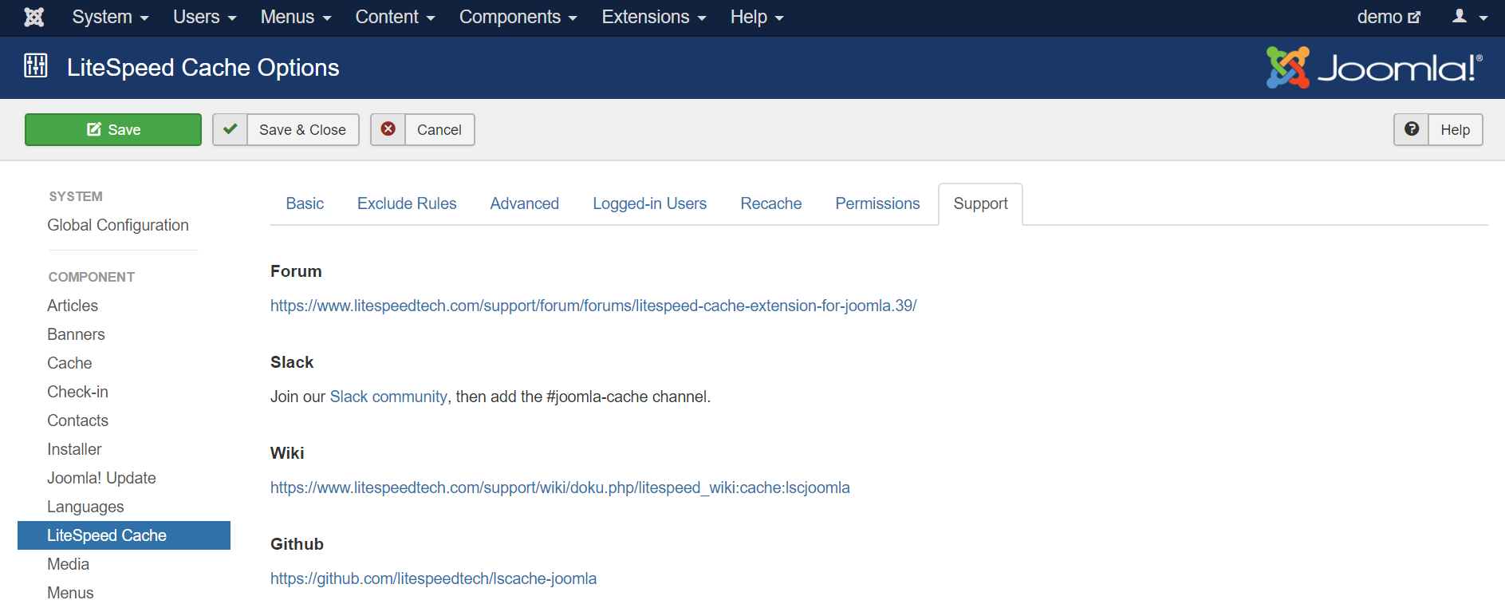This screenshot has height=604, width=1505.
Task: Click the Help toolbar button
Action: click(1438, 129)
